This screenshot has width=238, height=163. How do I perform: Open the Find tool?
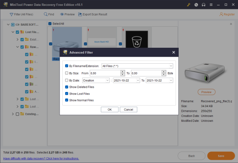point(49,14)
